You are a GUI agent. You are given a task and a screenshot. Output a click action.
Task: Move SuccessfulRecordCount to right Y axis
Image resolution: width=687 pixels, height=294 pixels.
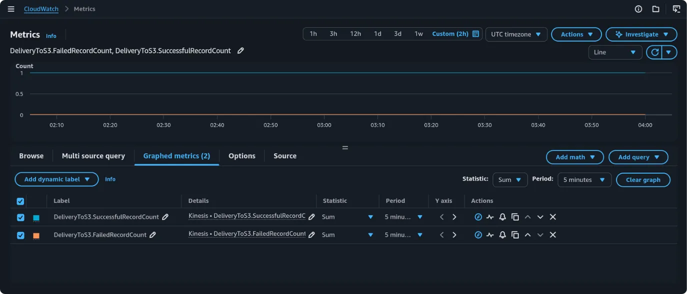point(454,217)
